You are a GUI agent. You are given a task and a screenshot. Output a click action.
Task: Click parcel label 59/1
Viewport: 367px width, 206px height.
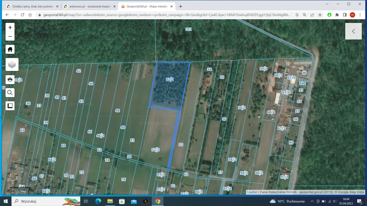tap(263, 69)
